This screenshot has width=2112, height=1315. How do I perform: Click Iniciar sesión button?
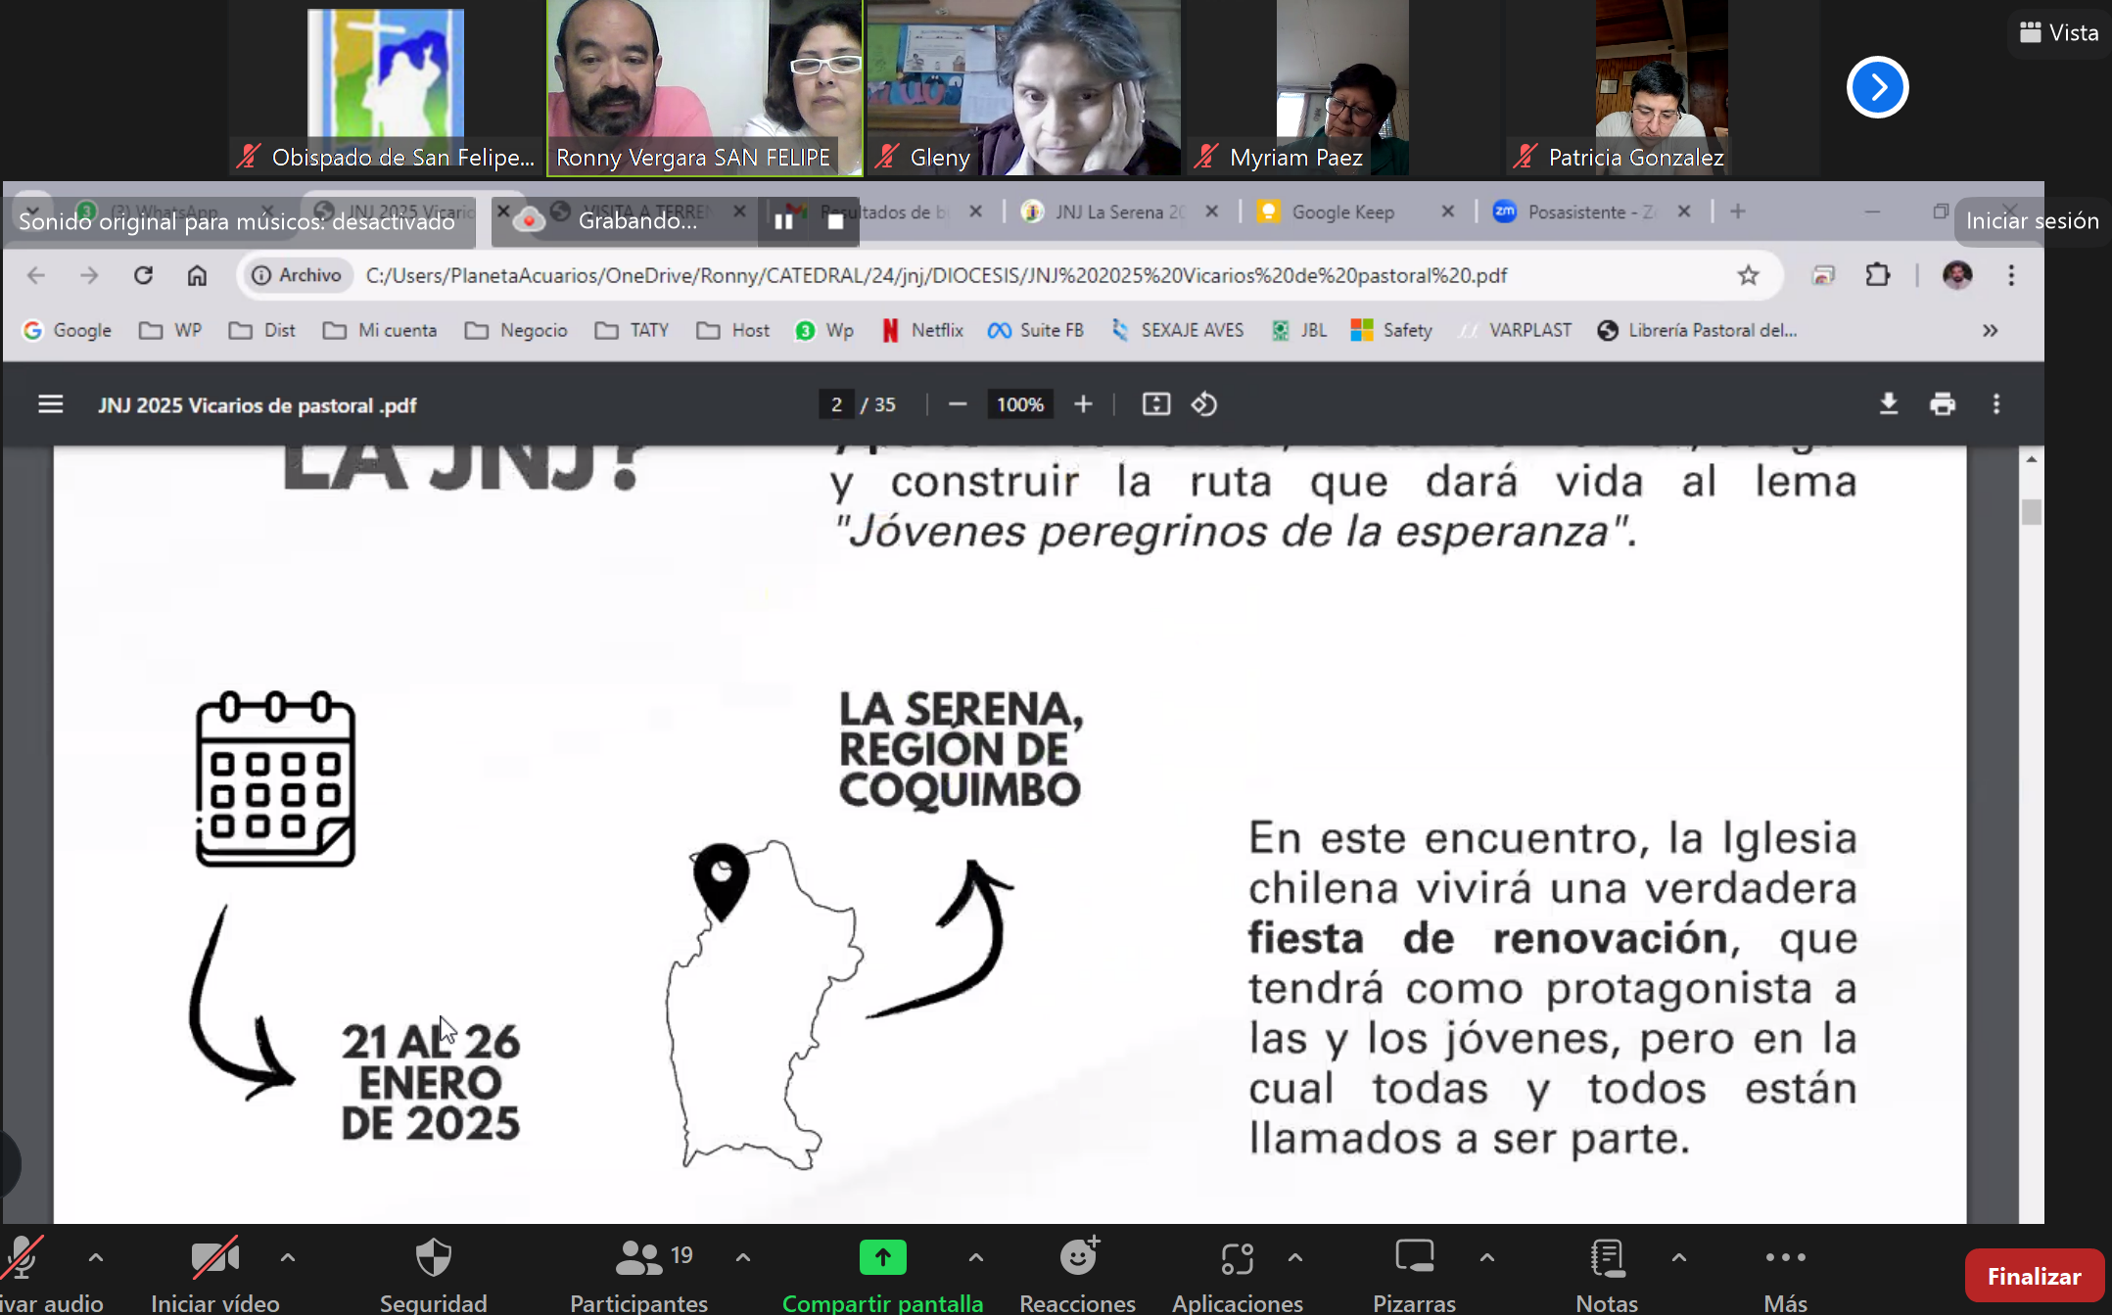point(2033,221)
